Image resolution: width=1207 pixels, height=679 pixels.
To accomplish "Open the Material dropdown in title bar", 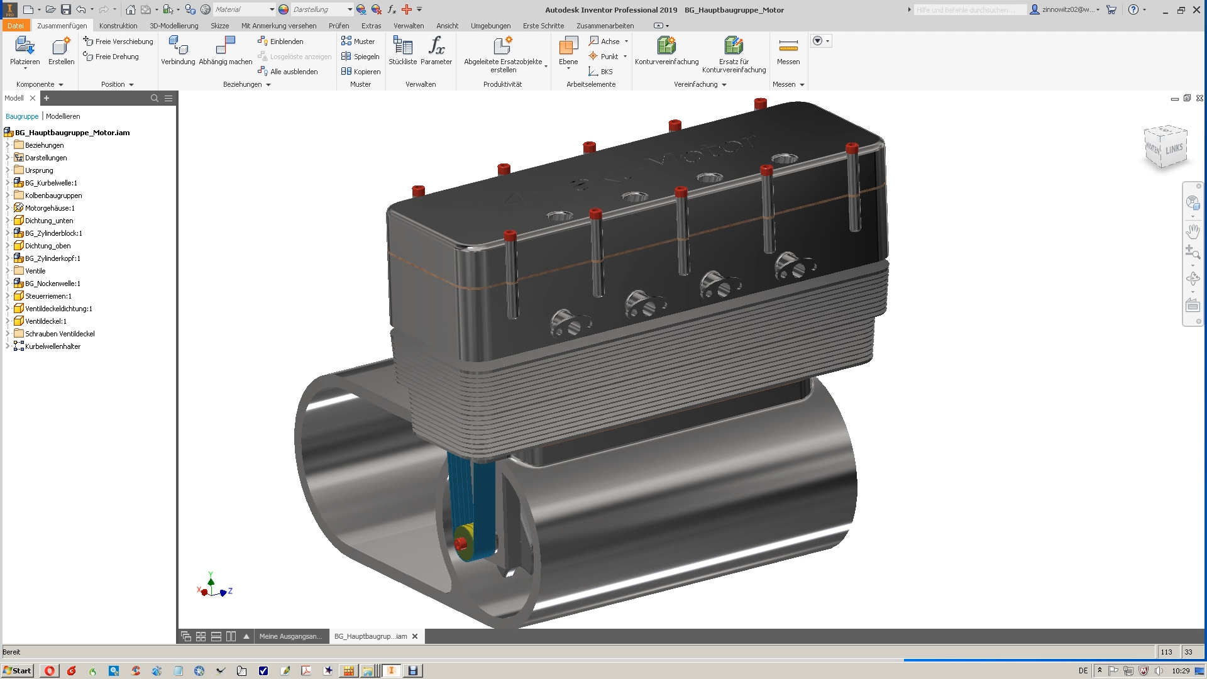I will click(x=272, y=9).
